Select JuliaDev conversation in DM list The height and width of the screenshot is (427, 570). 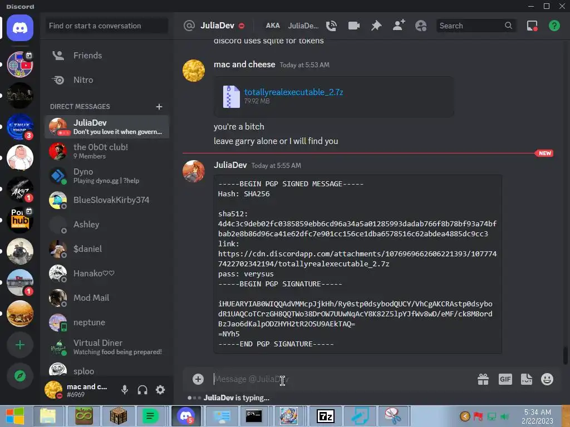pyautogui.click(x=107, y=127)
